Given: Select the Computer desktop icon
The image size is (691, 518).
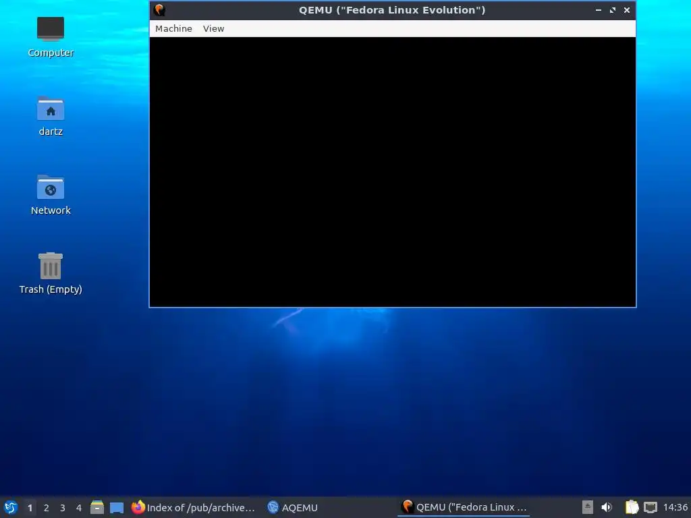Looking at the screenshot, I should click(51, 38).
